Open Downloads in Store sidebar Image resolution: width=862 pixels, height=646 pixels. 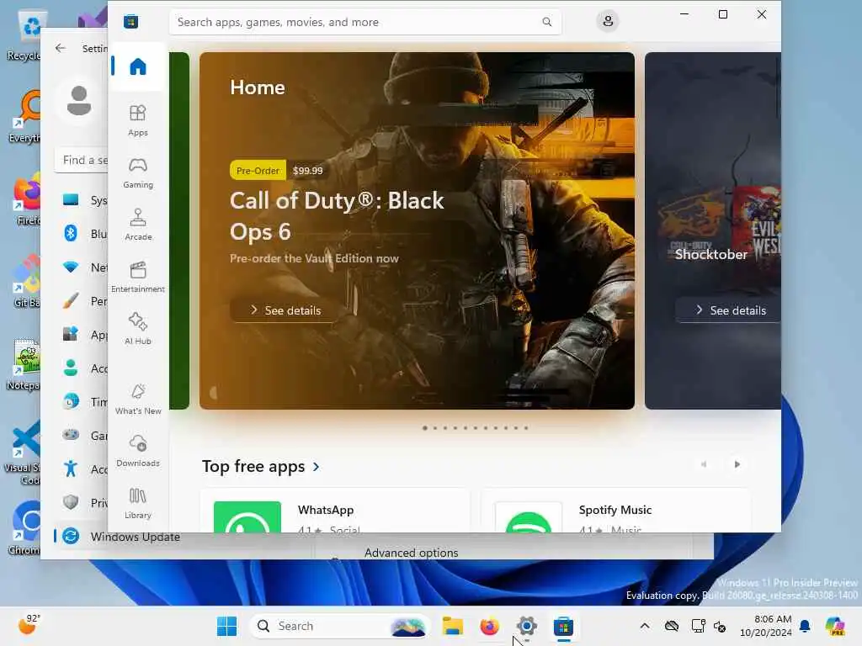tap(138, 451)
